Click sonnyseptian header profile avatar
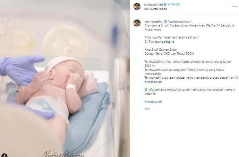 (x=137, y=6)
